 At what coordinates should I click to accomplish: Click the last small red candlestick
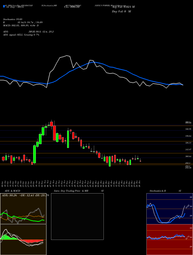click(x=140, y=161)
